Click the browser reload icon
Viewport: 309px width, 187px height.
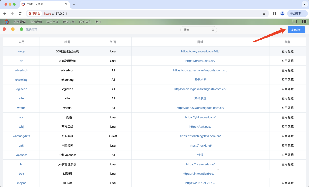point(20,13)
